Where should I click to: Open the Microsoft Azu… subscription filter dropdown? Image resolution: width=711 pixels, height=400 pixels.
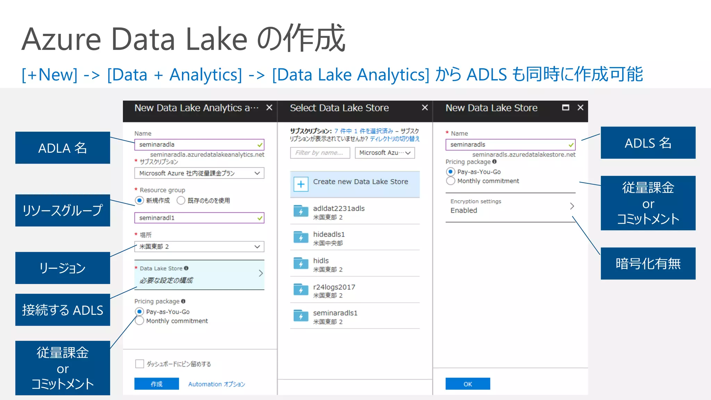point(385,153)
